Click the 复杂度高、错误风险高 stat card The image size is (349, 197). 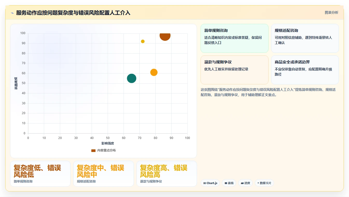167,174
